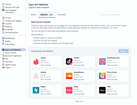The height and width of the screenshot is (105, 137).
Task: Click the happn lightning logo
Action: click(x=36, y=90)
